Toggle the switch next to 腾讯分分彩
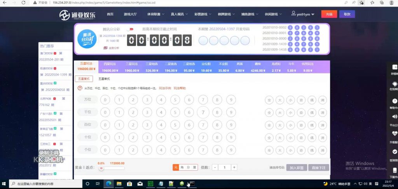Screen dimensions: 398x189 pyautogui.click(x=130, y=29)
